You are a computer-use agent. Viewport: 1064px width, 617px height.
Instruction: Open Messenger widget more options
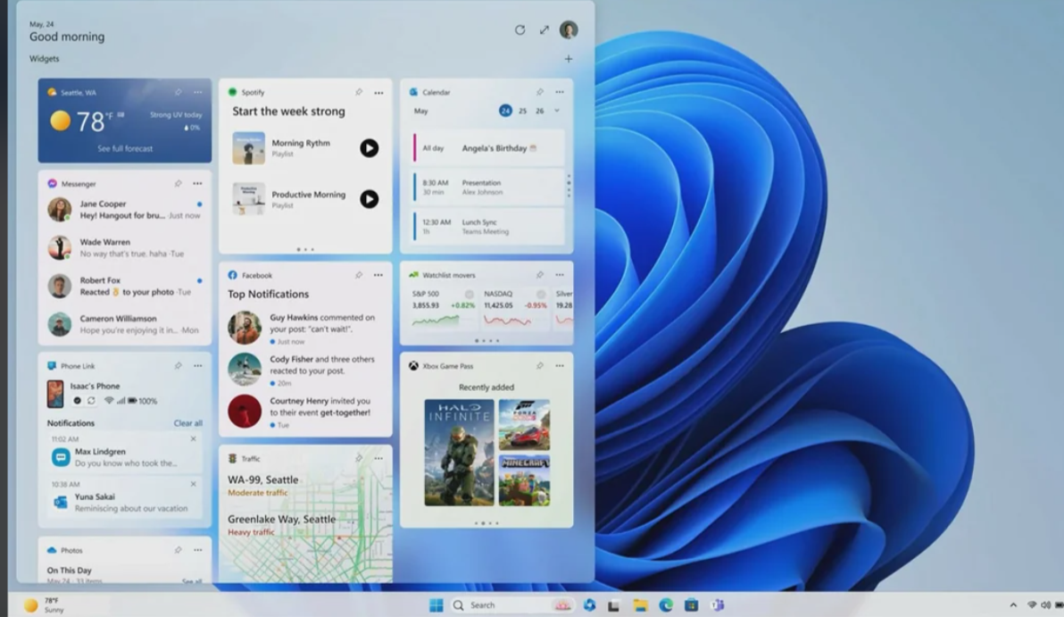click(x=197, y=183)
